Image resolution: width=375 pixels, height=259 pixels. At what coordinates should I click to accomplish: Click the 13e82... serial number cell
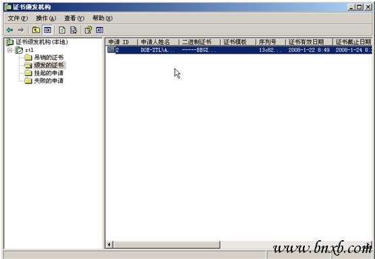pos(270,50)
